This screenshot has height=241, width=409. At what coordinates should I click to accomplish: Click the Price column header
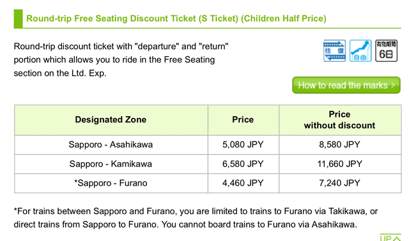[x=243, y=120]
